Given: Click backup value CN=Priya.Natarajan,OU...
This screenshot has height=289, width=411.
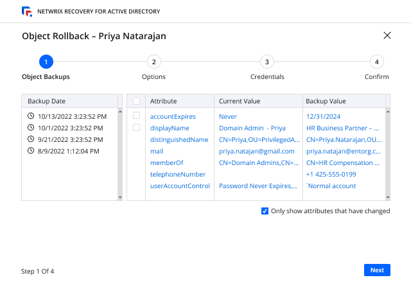Looking at the screenshot, I should pyautogui.click(x=344, y=139).
